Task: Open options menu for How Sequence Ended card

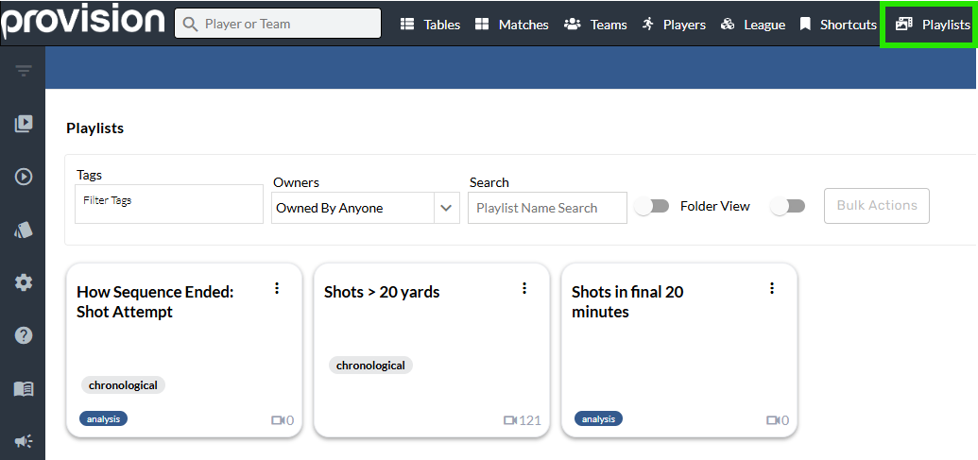Action: 278,288
